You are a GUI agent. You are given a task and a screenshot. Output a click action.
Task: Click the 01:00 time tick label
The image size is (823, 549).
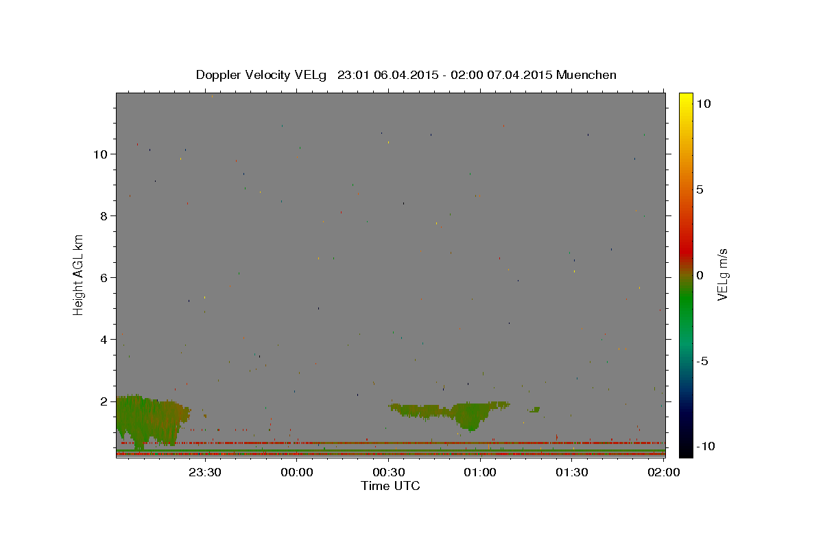480,472
